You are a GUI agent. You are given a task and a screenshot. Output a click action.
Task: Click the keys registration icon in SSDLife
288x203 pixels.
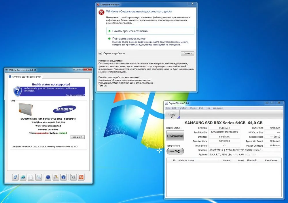point(56,177)
